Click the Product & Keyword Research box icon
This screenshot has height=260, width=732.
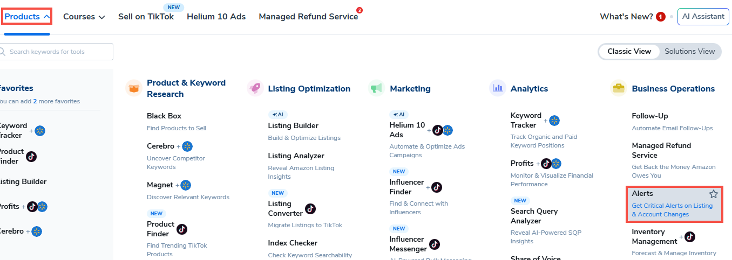point(133,88)
